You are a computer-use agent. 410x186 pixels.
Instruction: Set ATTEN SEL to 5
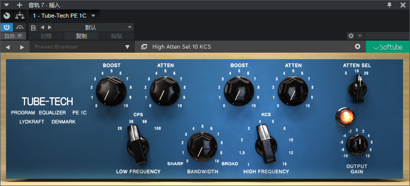coord(346,73)
